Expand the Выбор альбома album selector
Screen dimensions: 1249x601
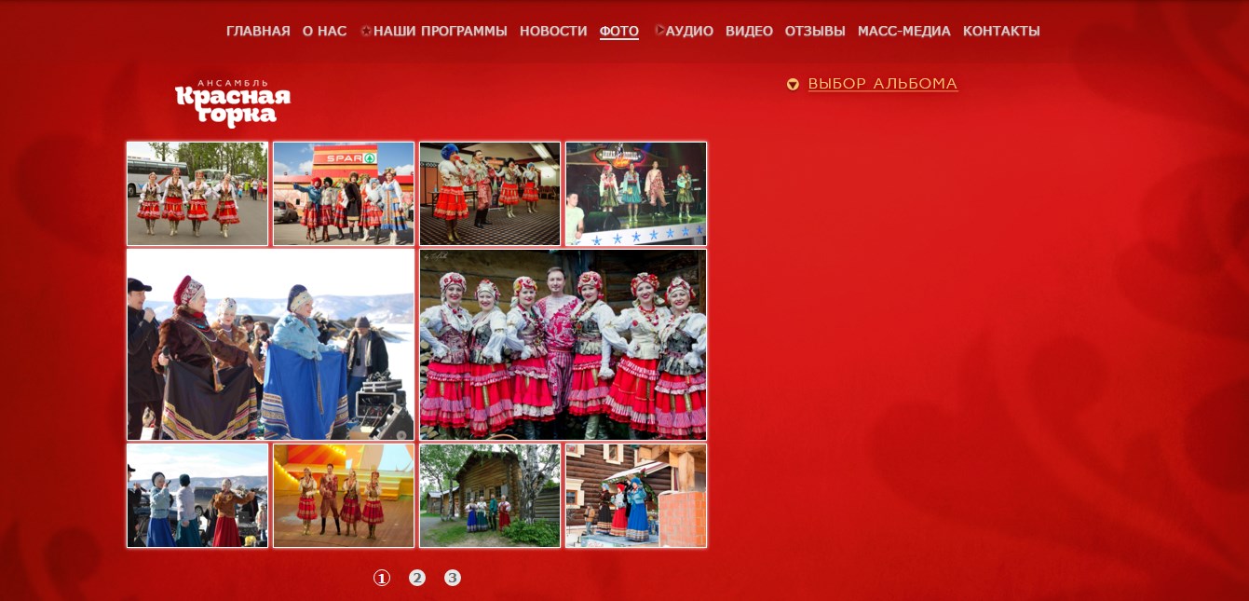coord(882,84)
